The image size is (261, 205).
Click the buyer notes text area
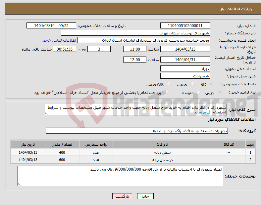coord(120,176)
